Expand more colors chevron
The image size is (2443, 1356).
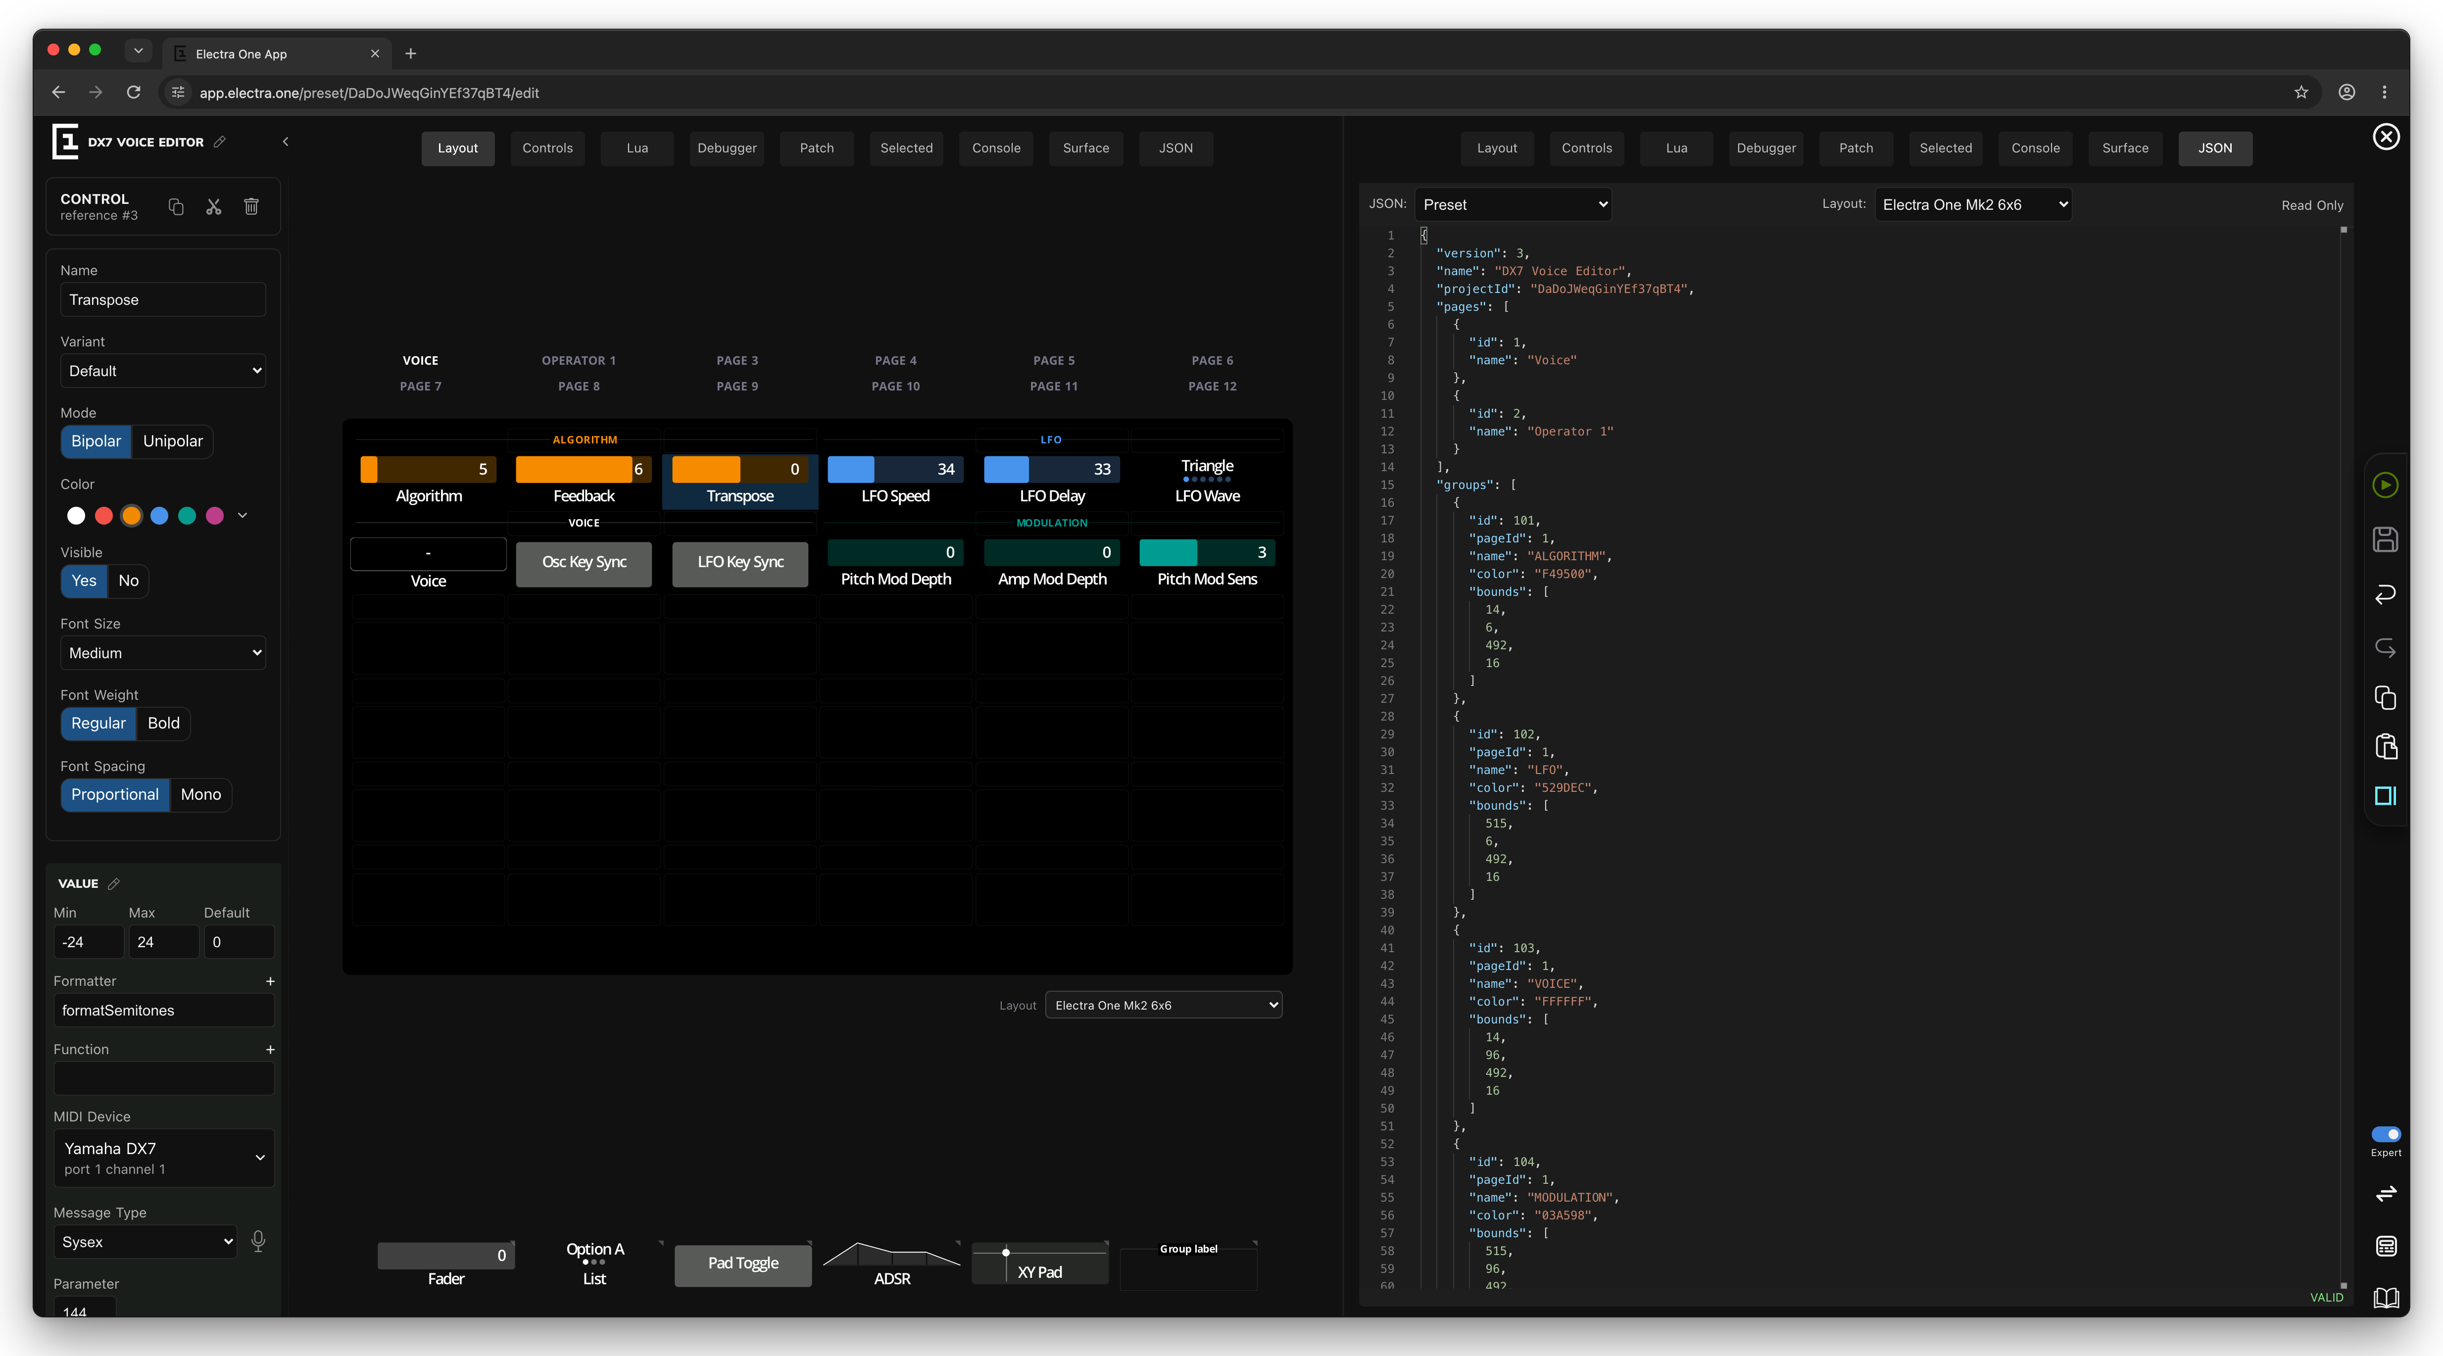point(243,516)
